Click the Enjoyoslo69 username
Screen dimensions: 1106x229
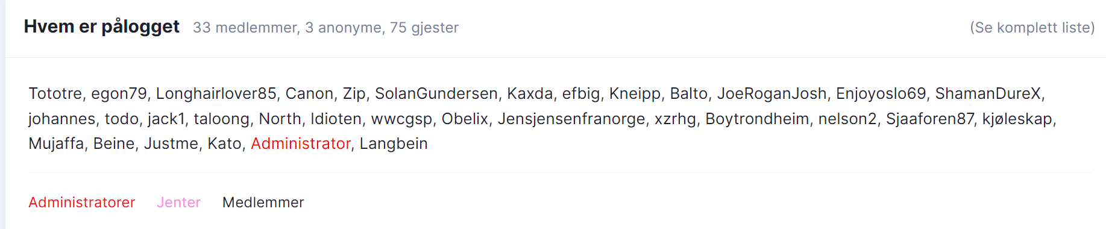click(881, 93)
